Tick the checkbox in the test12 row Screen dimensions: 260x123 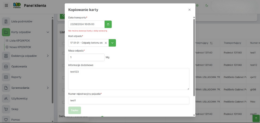point(63,65)
